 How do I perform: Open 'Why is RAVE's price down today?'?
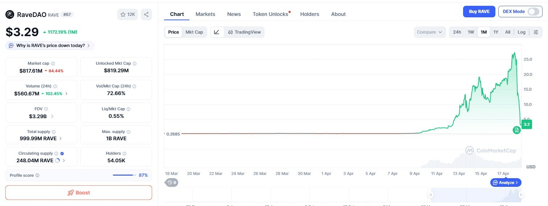tap(50, 46)
